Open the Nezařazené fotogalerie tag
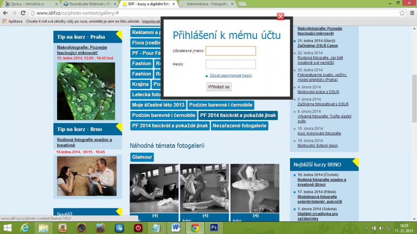Image resolution: width=417 pixels, height=234 pixels. point(239,126)
